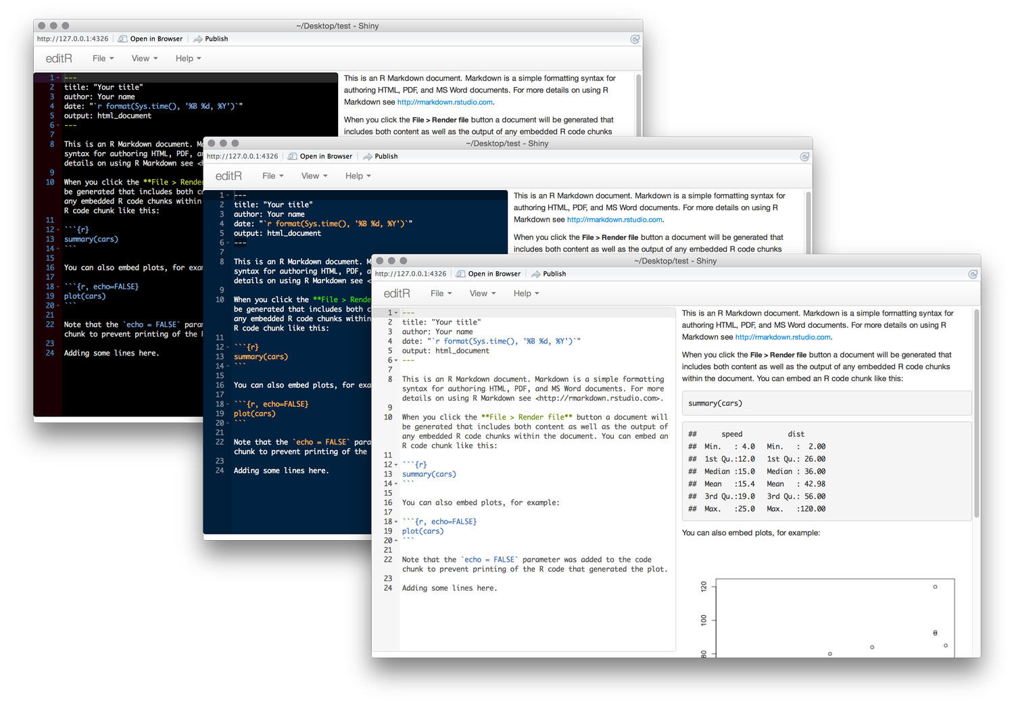
Task: Click editR brand in back black window
Action: pyautogui.click(x=59, y=58)
